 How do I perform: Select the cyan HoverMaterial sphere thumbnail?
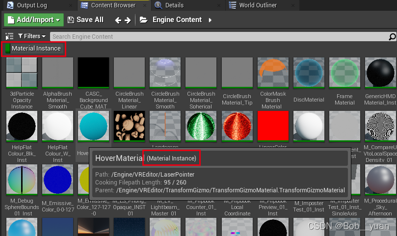click(x=93, y=126)
